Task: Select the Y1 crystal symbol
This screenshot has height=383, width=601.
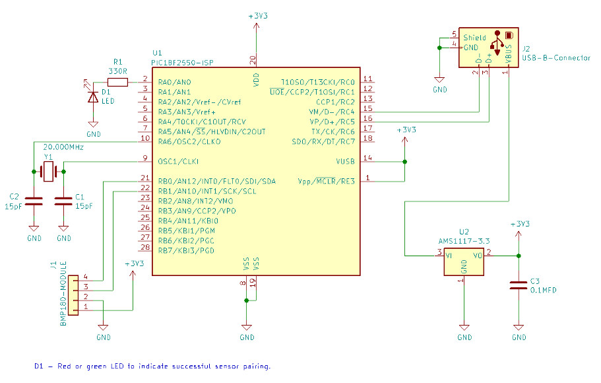Action: (49, 172)
